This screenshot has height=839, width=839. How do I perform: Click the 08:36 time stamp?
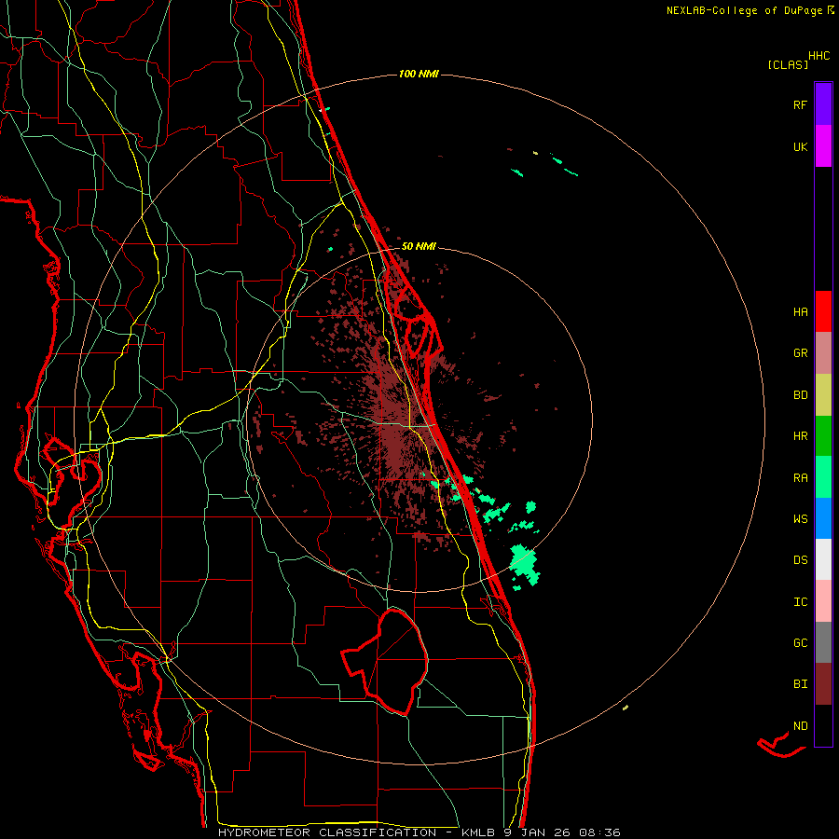(x=599, y=832)
